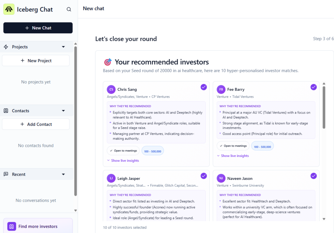The width and height of the screenshot is (334, 233).
Task: Click the Contacts section icon
Action: click(x=6, y=111)
